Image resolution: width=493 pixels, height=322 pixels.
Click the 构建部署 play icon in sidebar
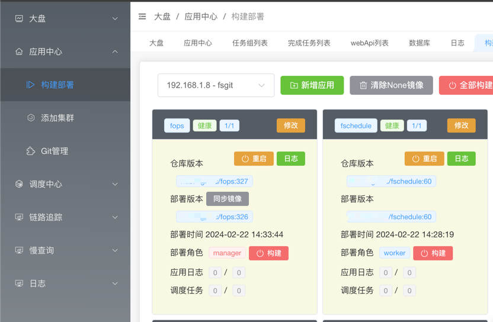30,85
